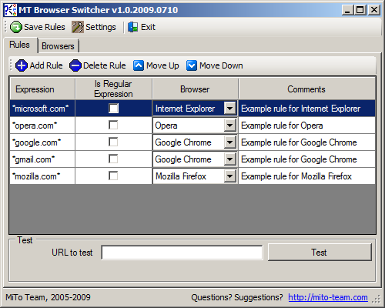
Task: Open browser dropdown arrow for mozilla.com rule
Action: (230, 176)
